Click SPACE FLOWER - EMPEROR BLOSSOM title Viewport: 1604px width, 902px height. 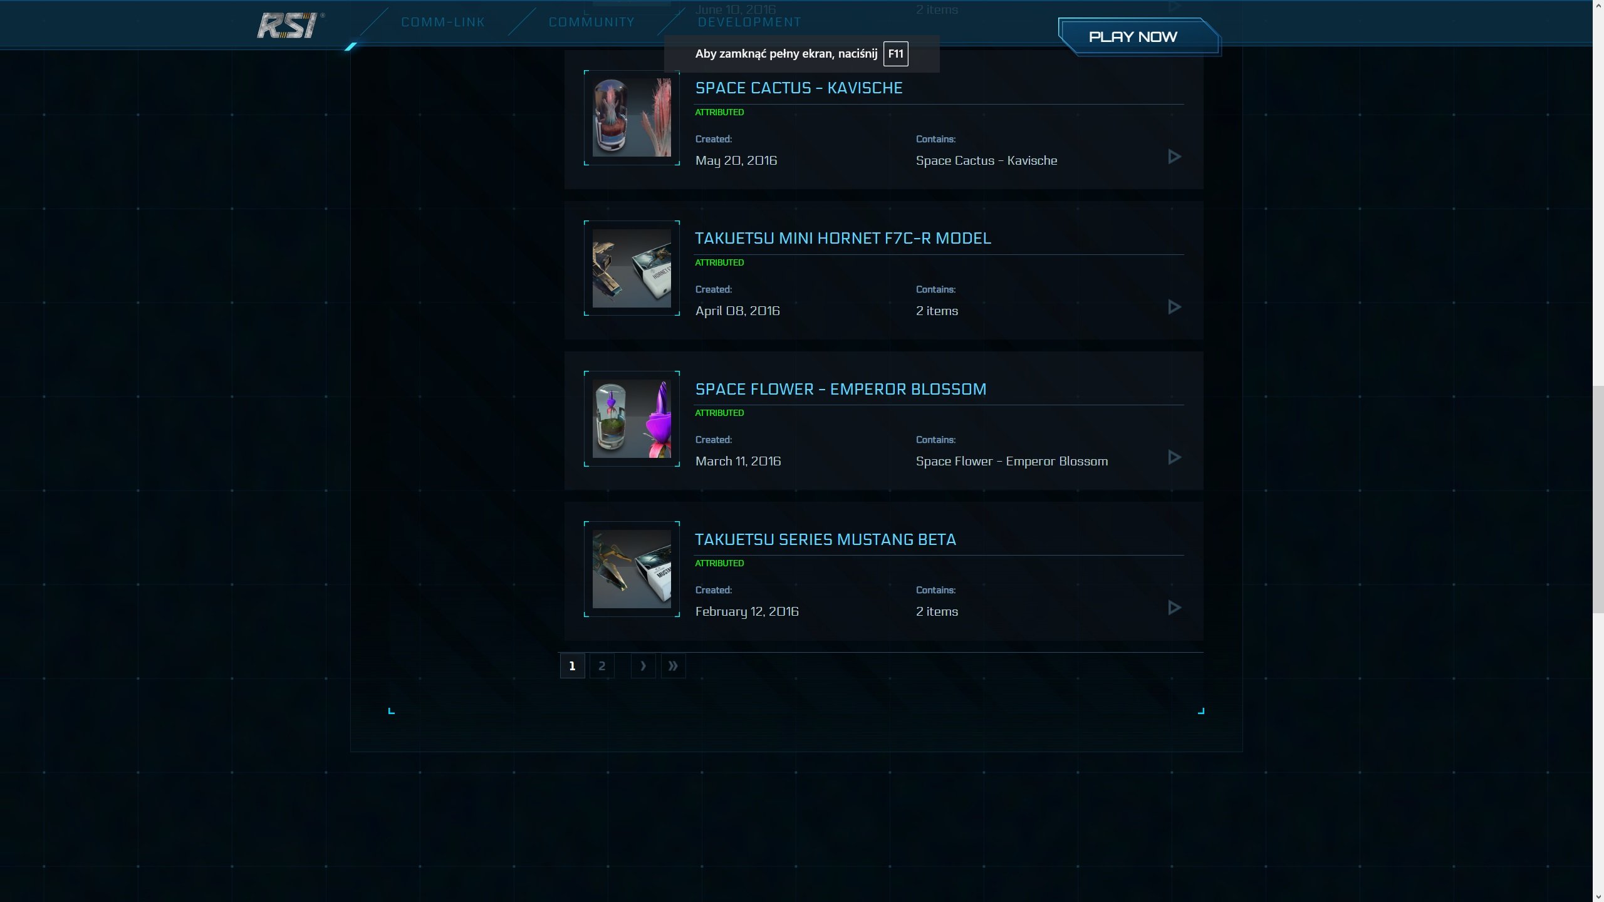[x=841, y=389]
